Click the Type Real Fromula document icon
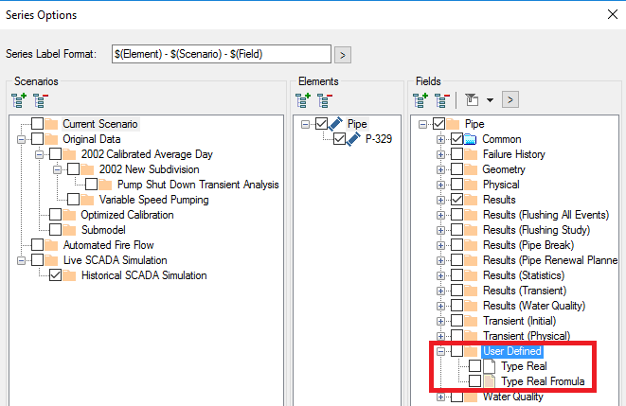The width and height of the screenshot is (626, 406). (x=490, y=381)
